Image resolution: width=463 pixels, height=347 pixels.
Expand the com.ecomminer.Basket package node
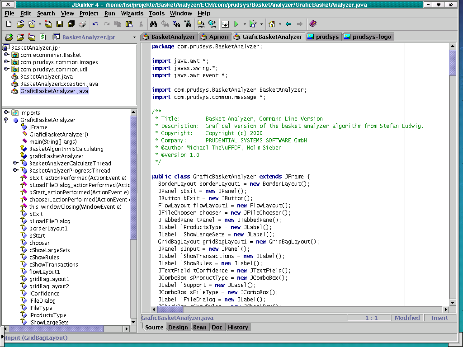point(6,55)
